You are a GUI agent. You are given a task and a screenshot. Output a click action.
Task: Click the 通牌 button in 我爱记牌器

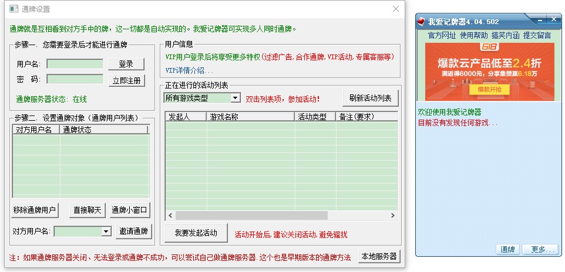coord(507,249)
